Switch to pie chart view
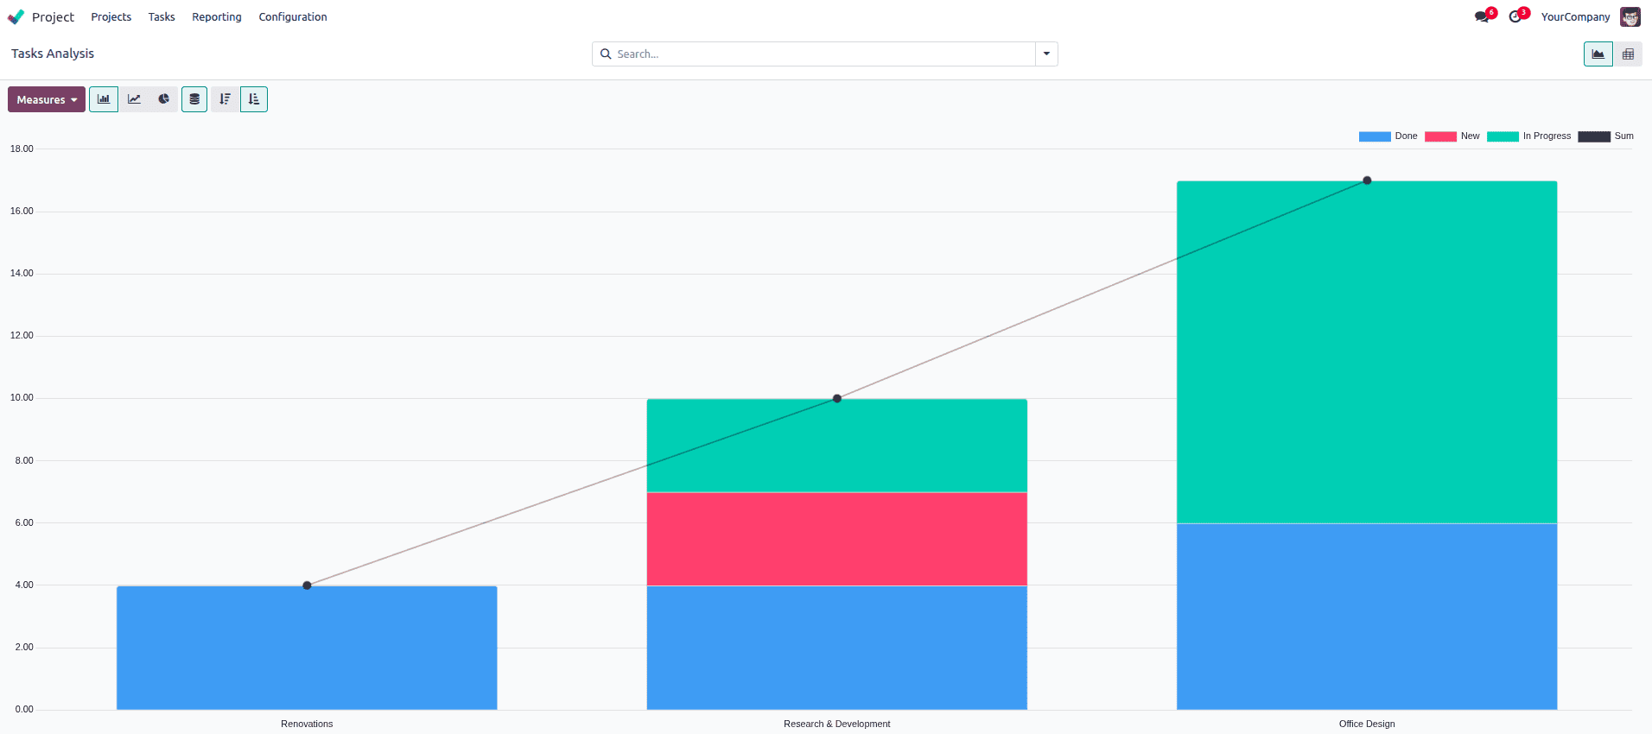Screen dimensions: 1652x734 (163, 99)
